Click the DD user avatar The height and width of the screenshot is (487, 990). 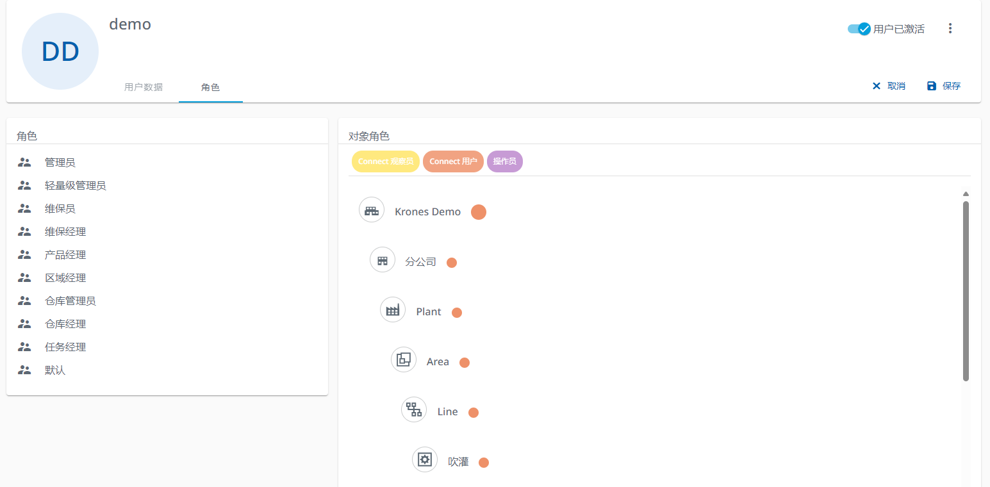(x=60, y=51)
